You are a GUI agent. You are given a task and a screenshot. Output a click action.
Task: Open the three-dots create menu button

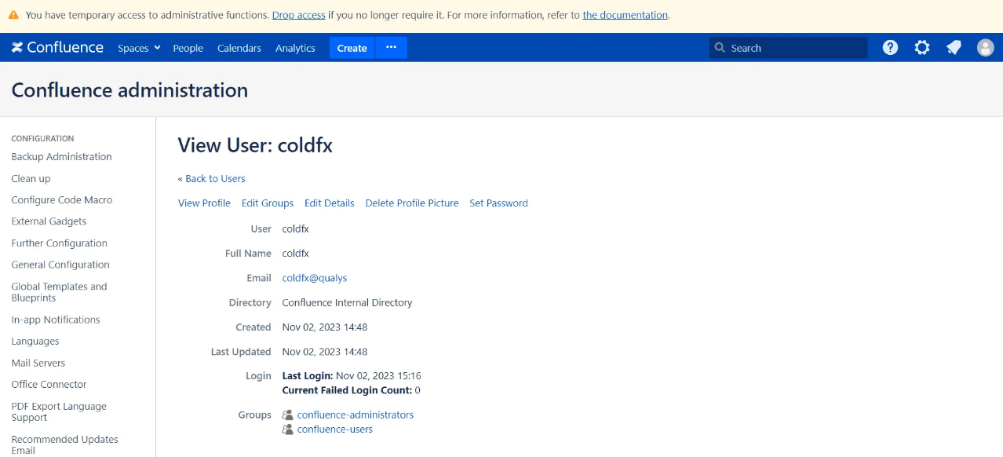pos(391,48)
